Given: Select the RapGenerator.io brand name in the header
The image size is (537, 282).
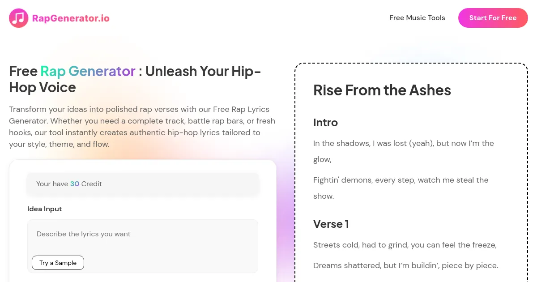Looking at the screenshot, I should click(x=71, y=18).
